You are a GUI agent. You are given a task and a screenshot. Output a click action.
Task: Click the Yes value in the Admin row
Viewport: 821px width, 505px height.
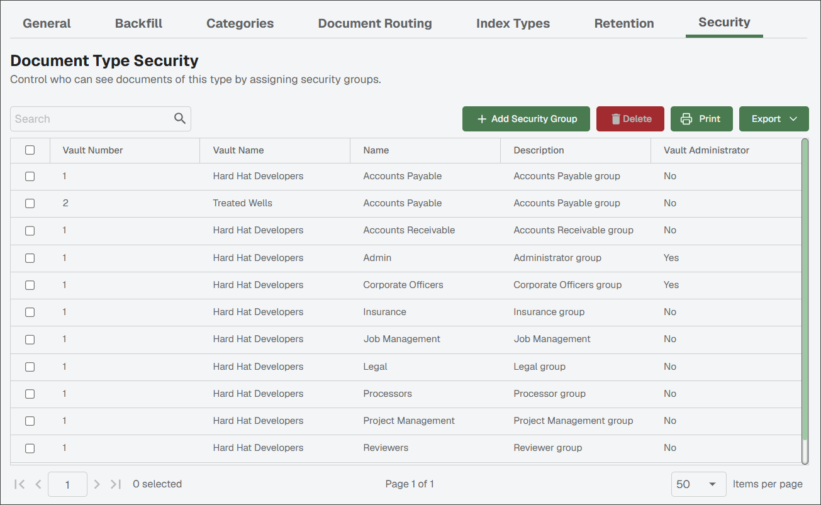point(671,258)
